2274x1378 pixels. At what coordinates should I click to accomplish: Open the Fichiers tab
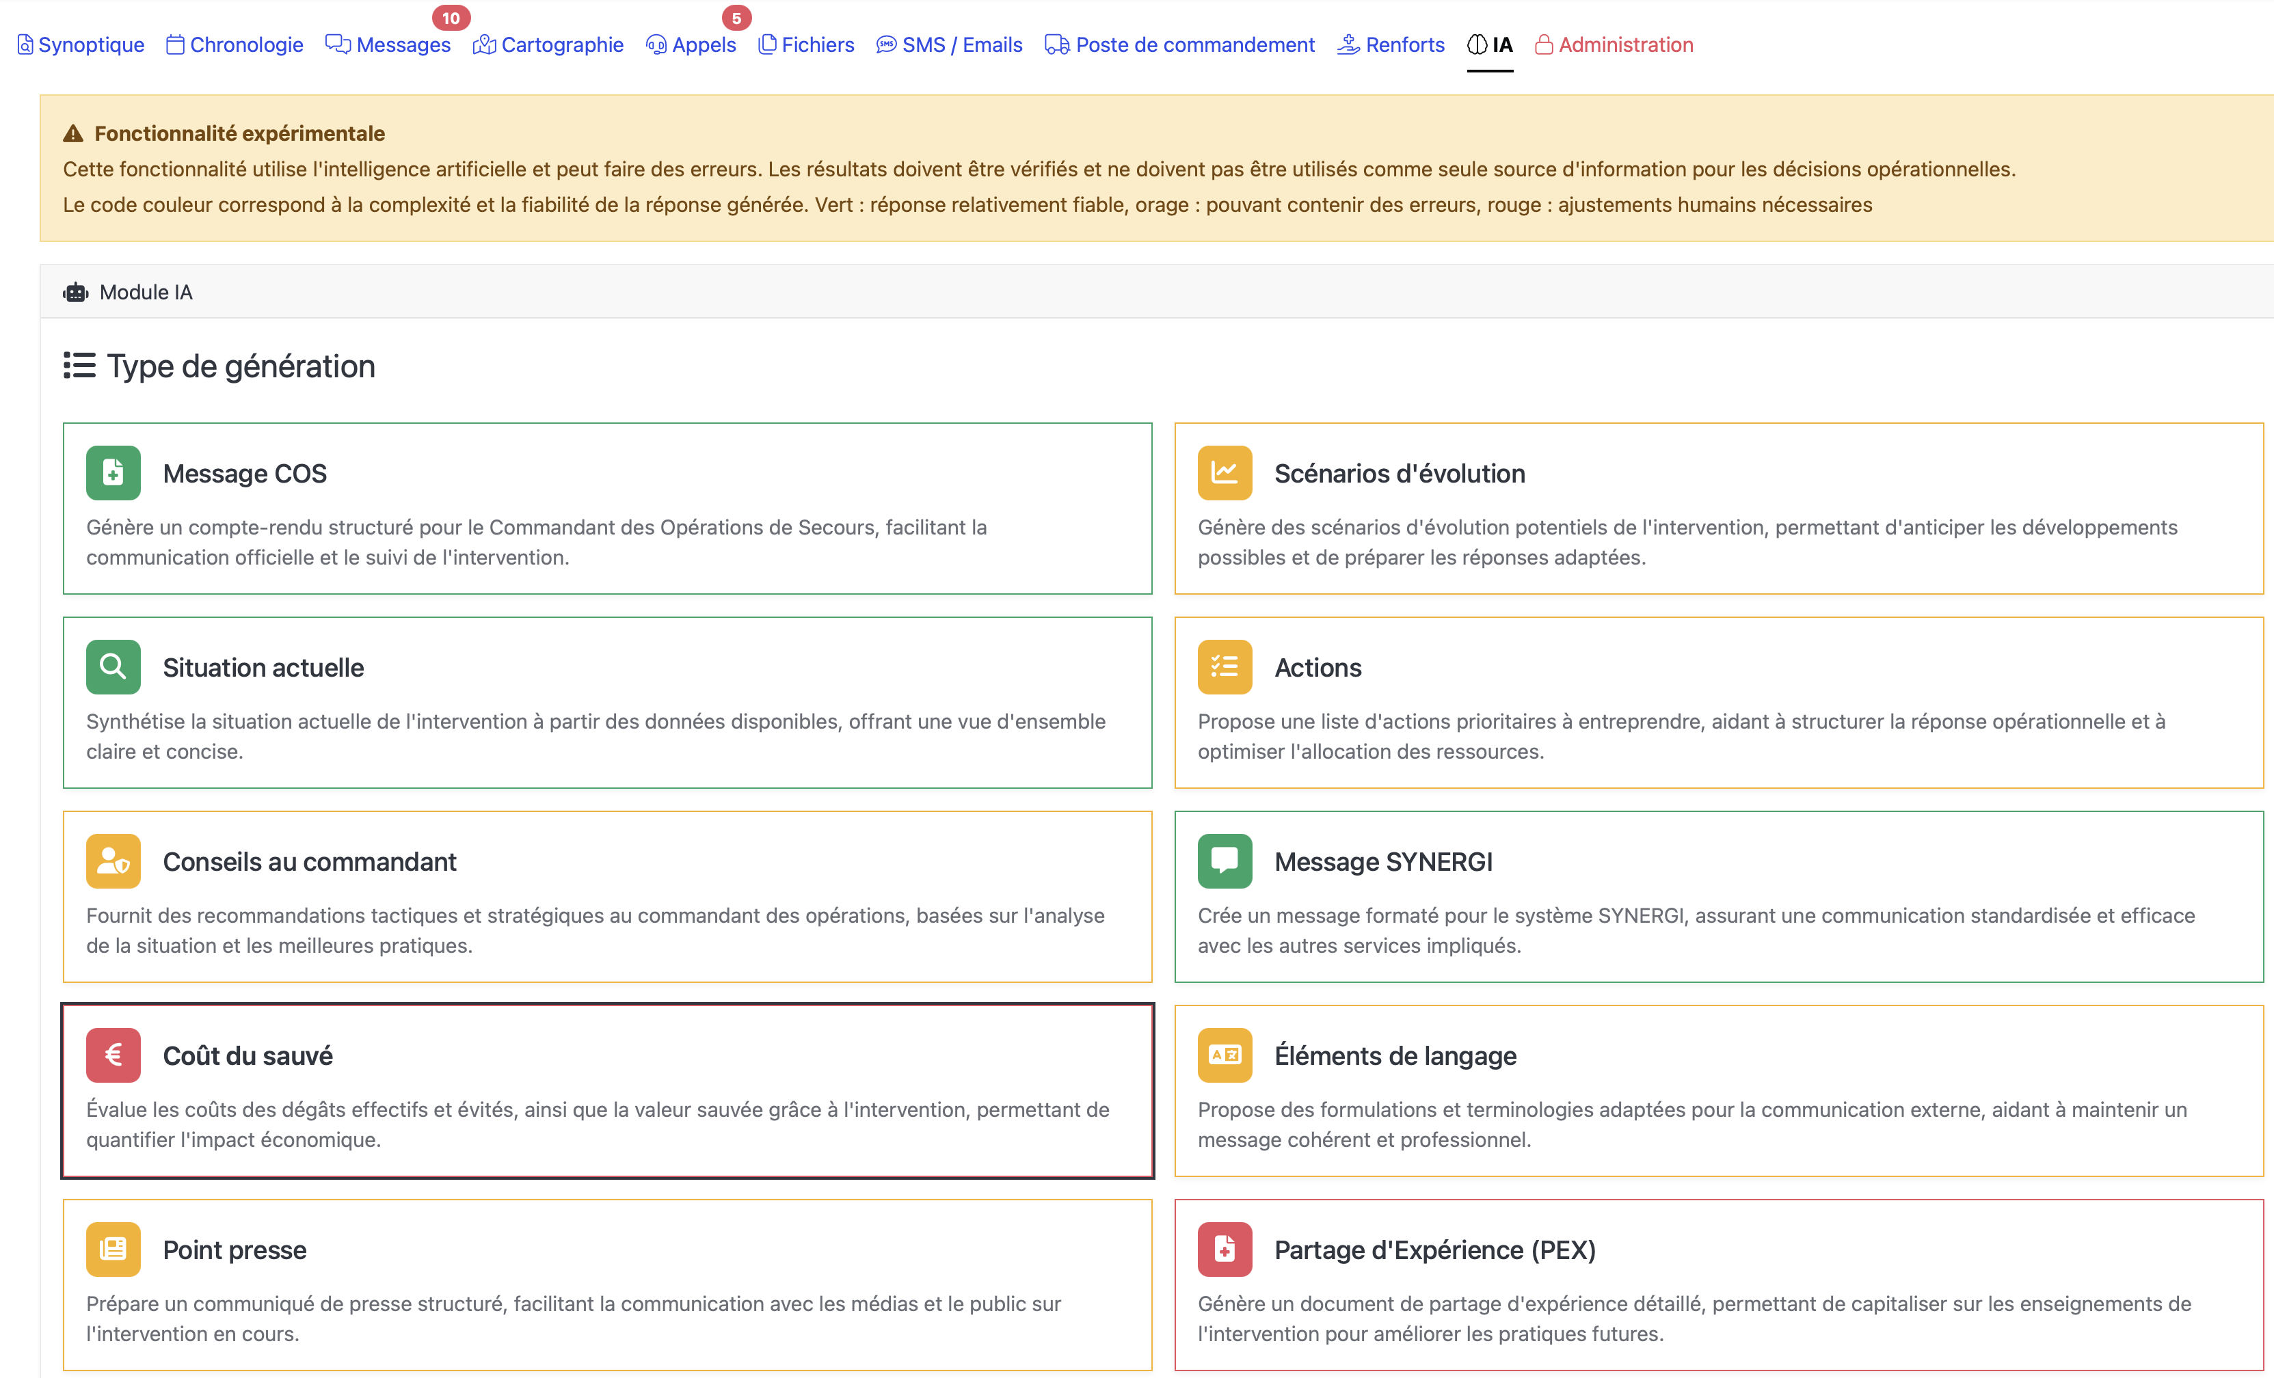tap(805, 44)
